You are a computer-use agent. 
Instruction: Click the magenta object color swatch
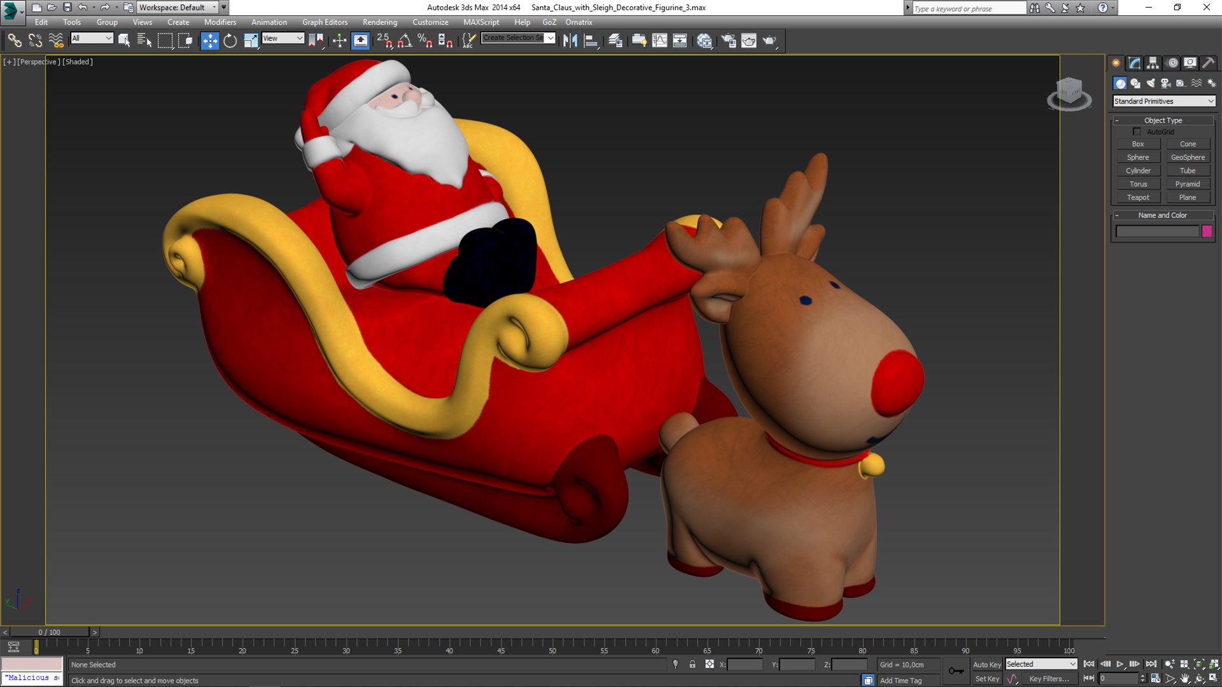pyautogui.click(x=1207, y=232)
